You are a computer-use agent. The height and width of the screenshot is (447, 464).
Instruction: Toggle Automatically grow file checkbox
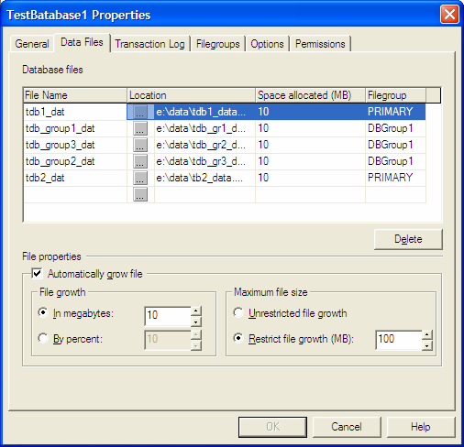pyautogui.click(x=38, y=273)
